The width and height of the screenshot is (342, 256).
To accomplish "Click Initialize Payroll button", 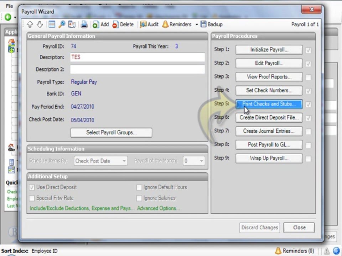I will click(269, 50).
